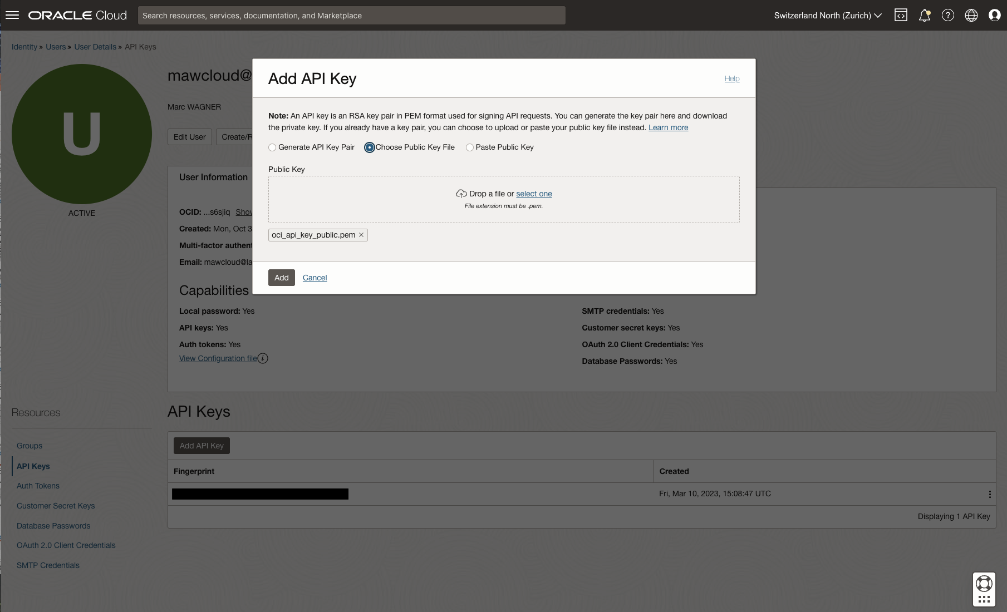The image size is (1007, 612).
Task: Remove the oci_api_key_public.pem file
Action: (x=361, y=235)
